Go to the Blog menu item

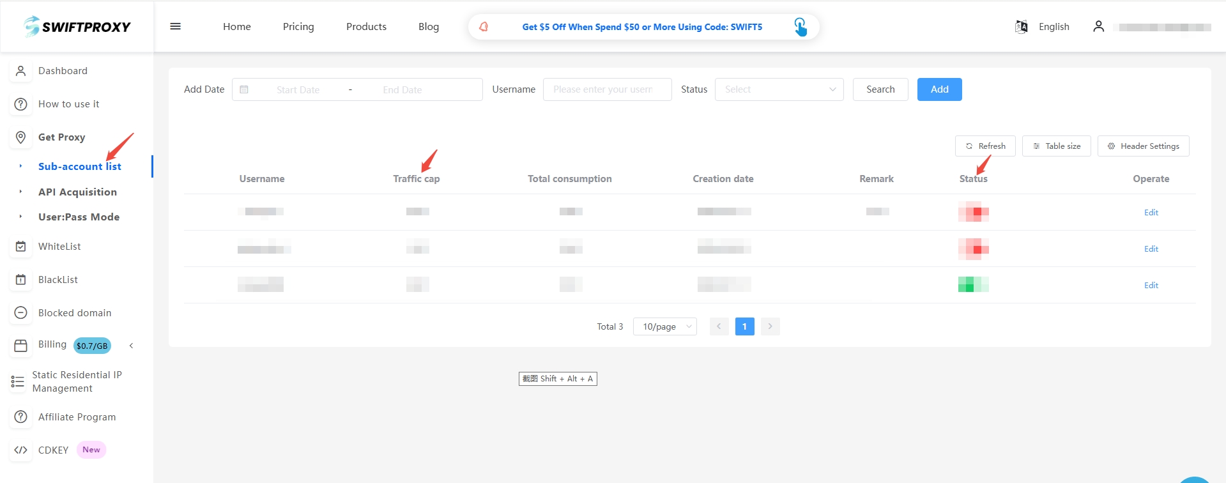coord(428,27)
